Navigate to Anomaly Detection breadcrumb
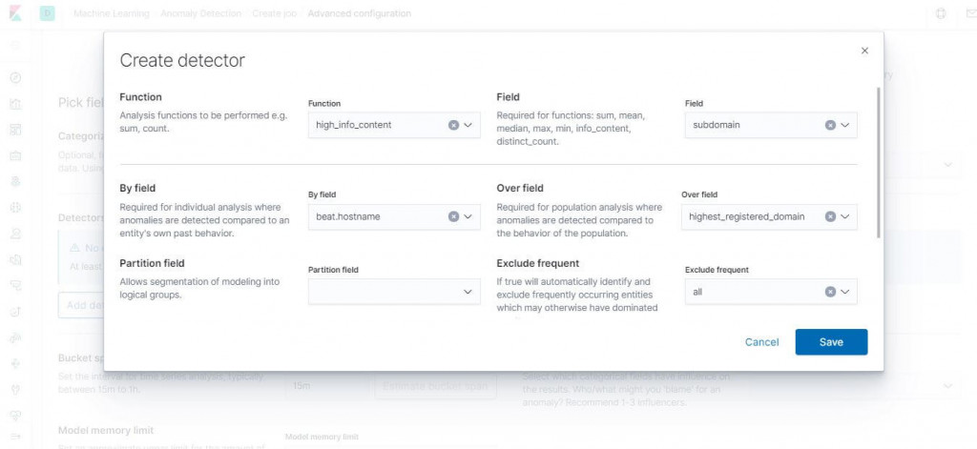 pos(200,14)
